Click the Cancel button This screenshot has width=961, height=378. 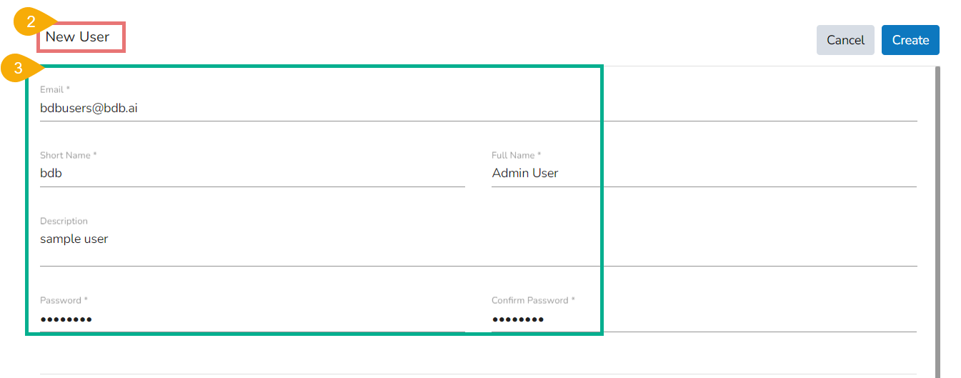pos(845,40)
